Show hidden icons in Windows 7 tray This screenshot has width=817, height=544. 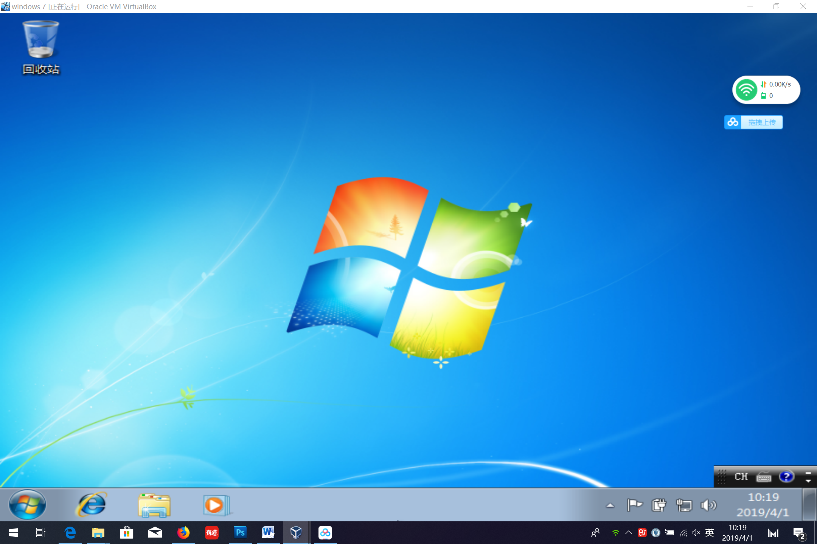pos(610,505)
